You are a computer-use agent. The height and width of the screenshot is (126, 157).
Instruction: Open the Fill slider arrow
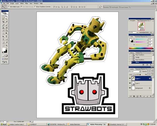coord(153,74)
